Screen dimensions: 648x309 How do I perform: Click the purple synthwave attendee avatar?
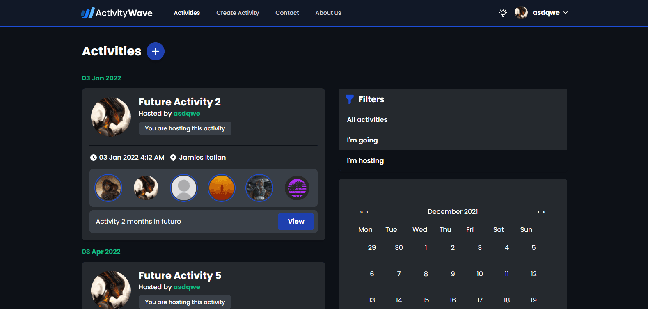point(297,188)
